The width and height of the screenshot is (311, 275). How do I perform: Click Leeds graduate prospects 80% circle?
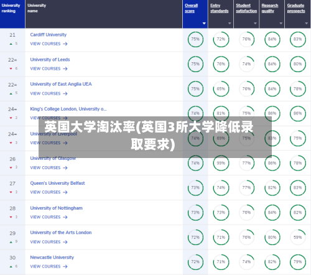(x=298, y=64)
